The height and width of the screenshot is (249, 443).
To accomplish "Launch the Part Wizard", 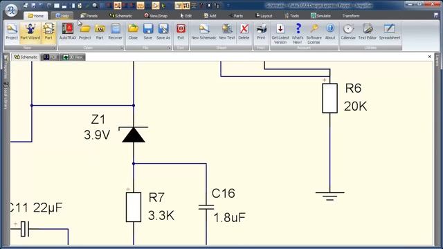I will coord(30,32).
